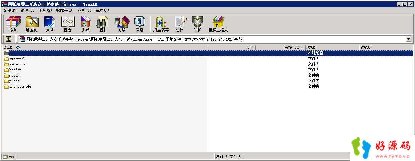415x161 pixels.
Task: Open the Help (帮助) menu
Action: coord(102,10)
